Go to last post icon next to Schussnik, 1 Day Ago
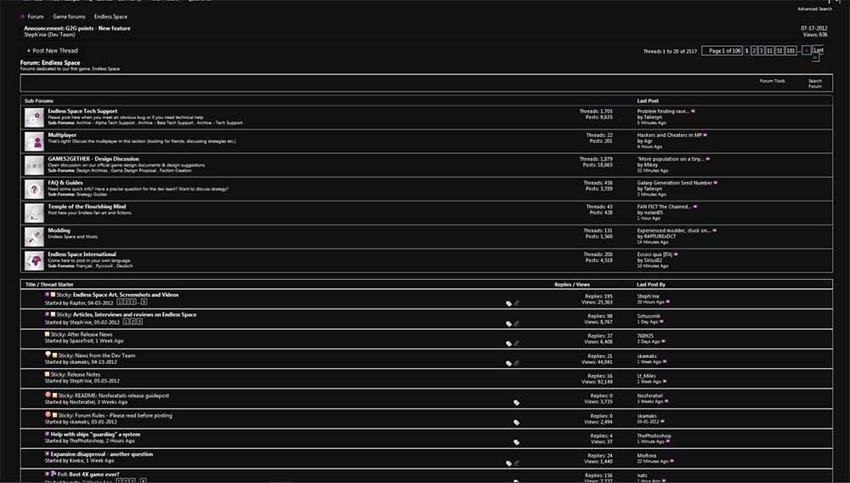The image size is (850, 483). (x=662, y=322)
